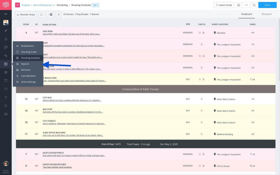Screen dimensions: 280x175
Task: Click the sliders settings icon in the sidebar
Action: [6, 105]
